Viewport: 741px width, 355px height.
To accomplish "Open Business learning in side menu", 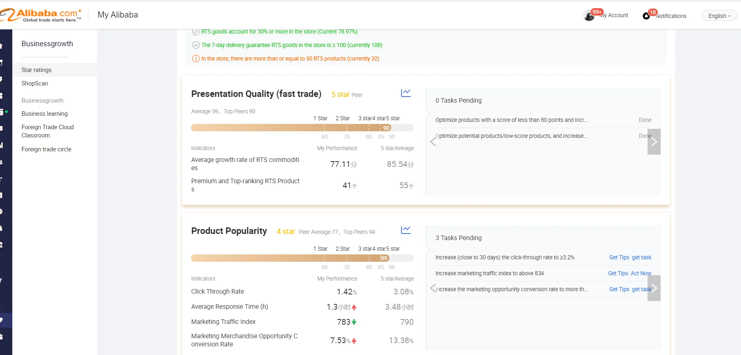I will tap(45, 114).
